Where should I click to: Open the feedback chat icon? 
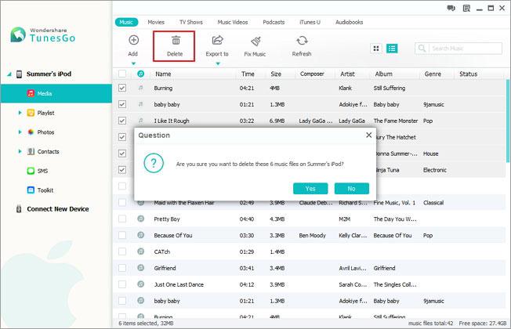pos(451,8)
